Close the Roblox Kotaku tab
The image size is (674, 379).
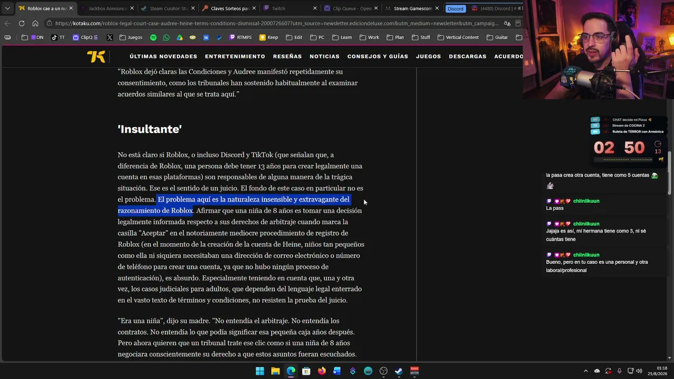pyautogui.click(x=71, y=8)
